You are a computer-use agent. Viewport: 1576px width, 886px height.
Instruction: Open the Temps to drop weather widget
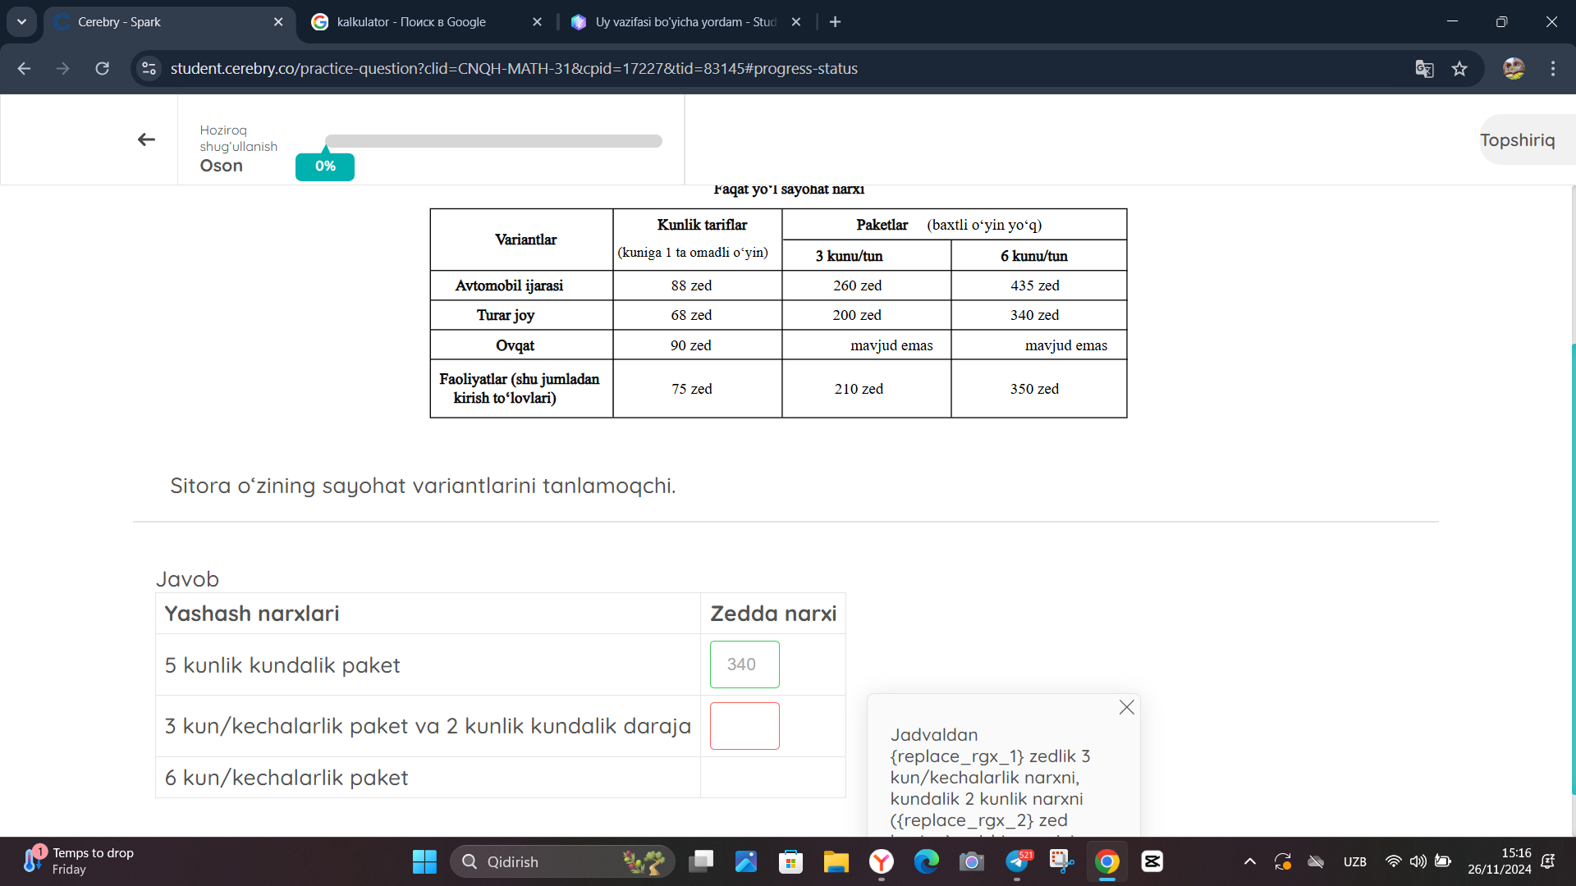click(78, 861)
